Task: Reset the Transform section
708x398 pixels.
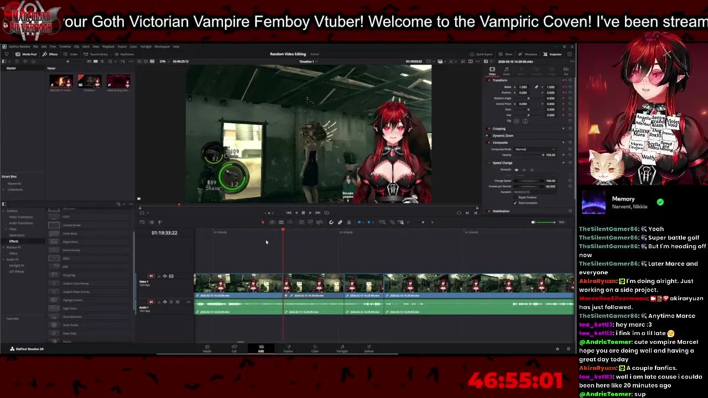Action: point(570,80)
